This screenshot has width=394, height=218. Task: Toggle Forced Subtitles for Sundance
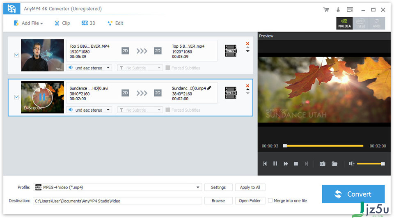(167, 110)
